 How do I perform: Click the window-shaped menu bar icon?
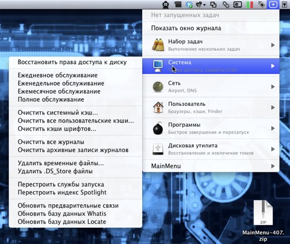pos(238,4)
